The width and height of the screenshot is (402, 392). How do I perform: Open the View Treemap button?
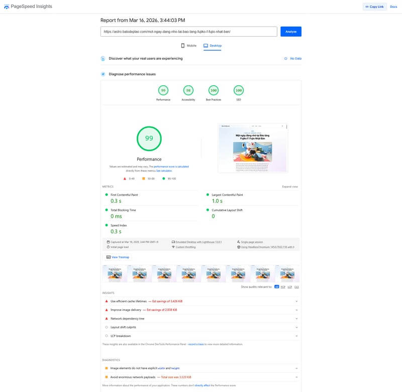coord(118,257)
